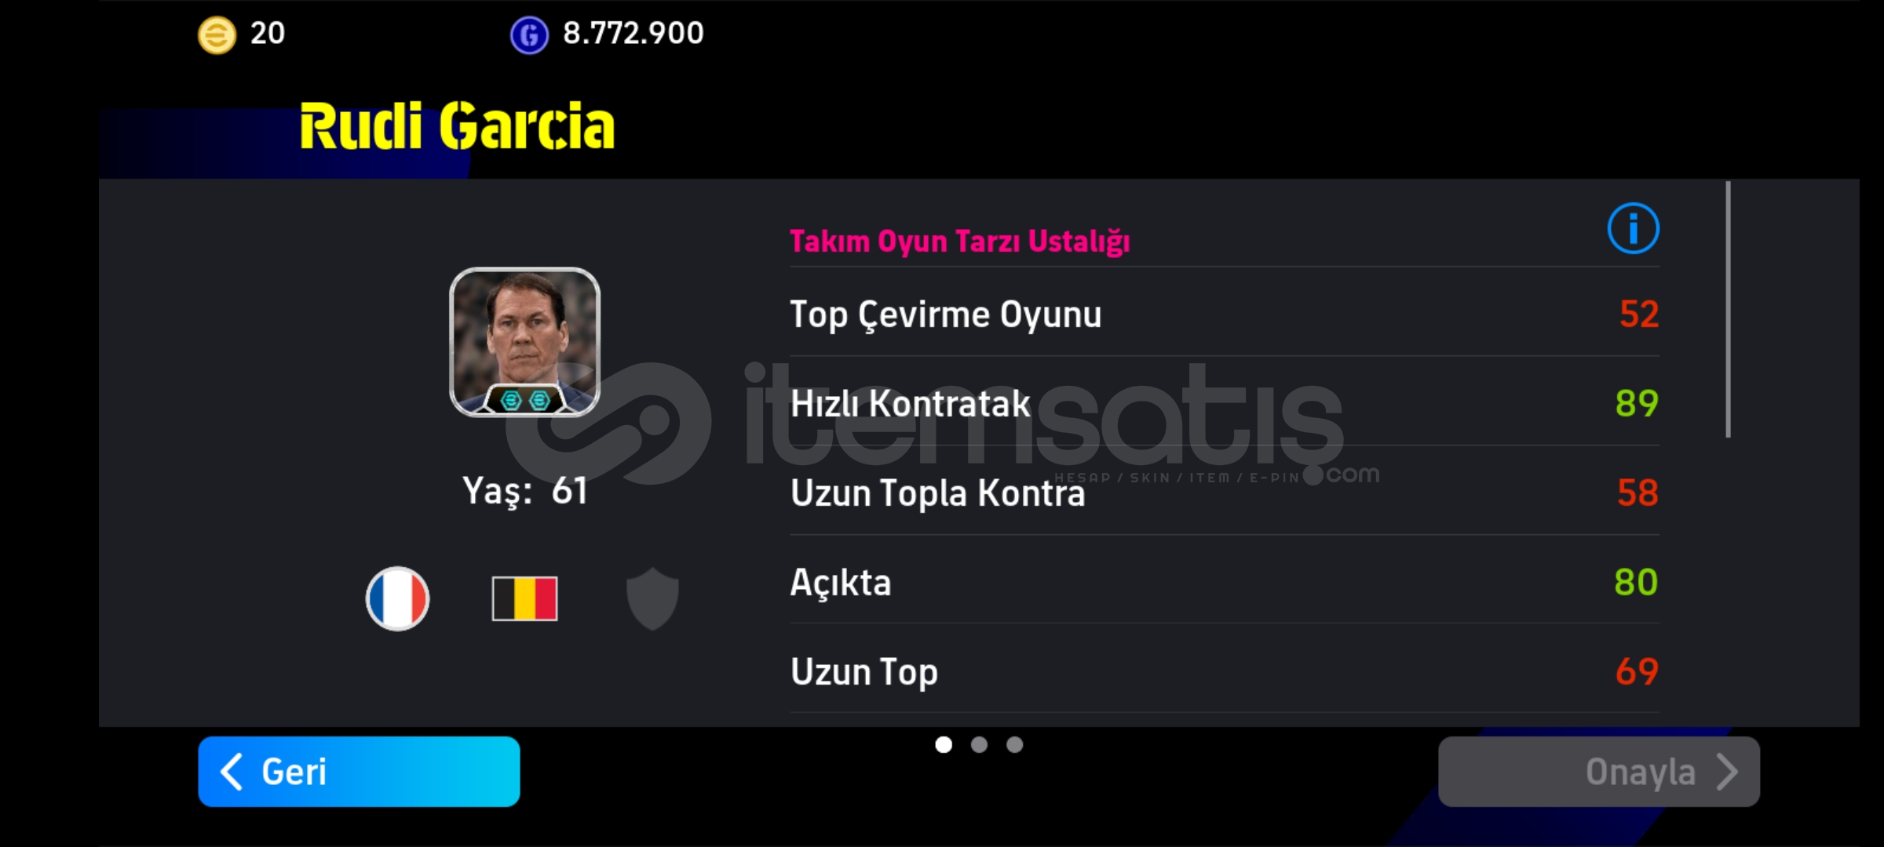The height and width of the screenshot is (847, 1884).
Task: Open the info icon for team playstyle
Action: pos(1633,228)
